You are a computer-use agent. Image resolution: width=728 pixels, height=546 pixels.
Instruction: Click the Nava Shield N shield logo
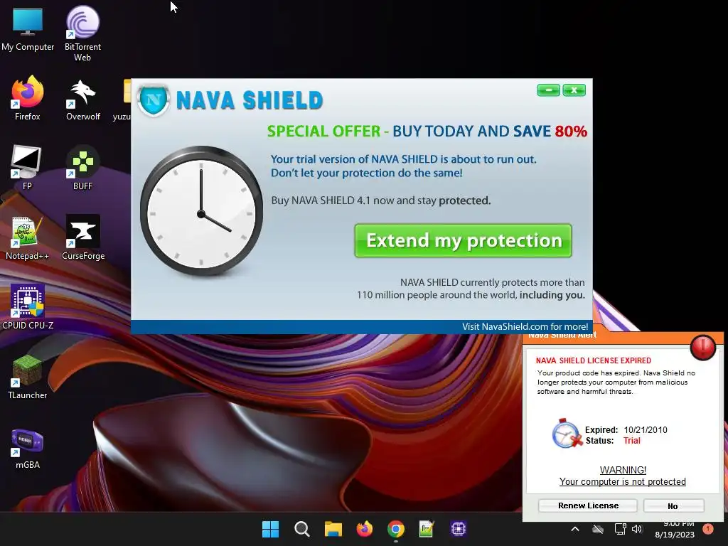coord(154,100)
